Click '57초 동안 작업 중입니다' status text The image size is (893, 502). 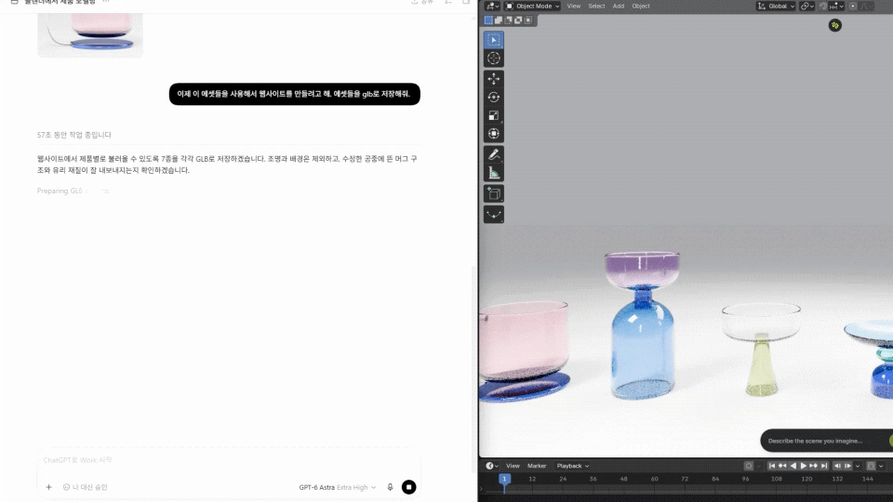click(74, 135)
